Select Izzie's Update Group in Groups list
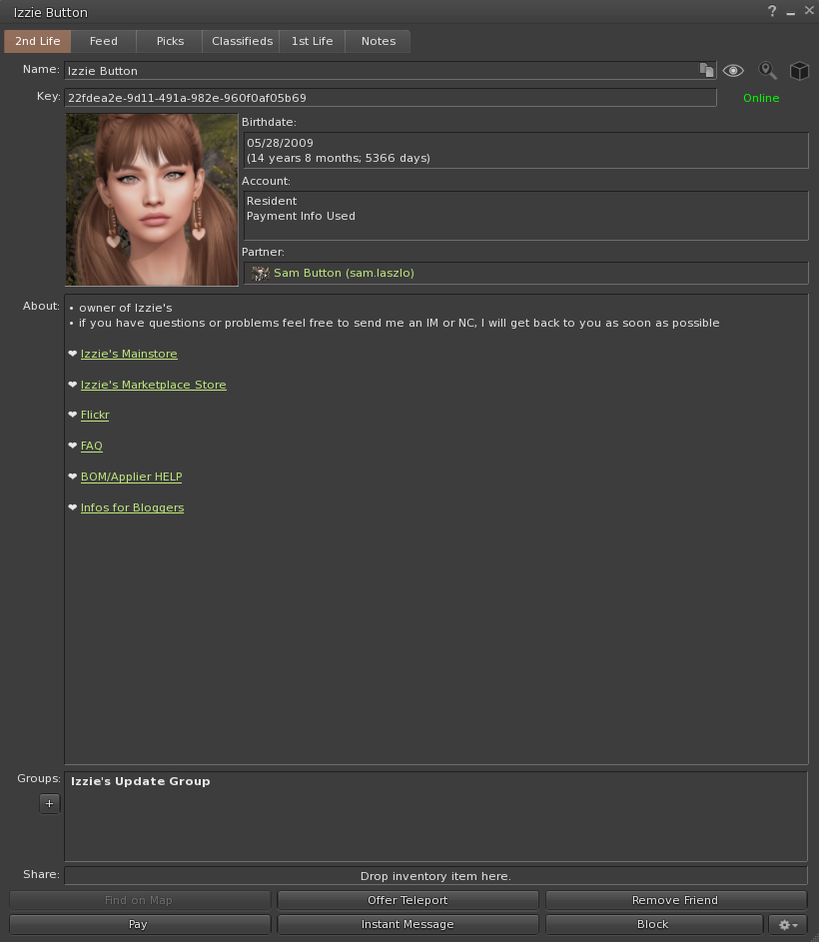 coord(141,781)
